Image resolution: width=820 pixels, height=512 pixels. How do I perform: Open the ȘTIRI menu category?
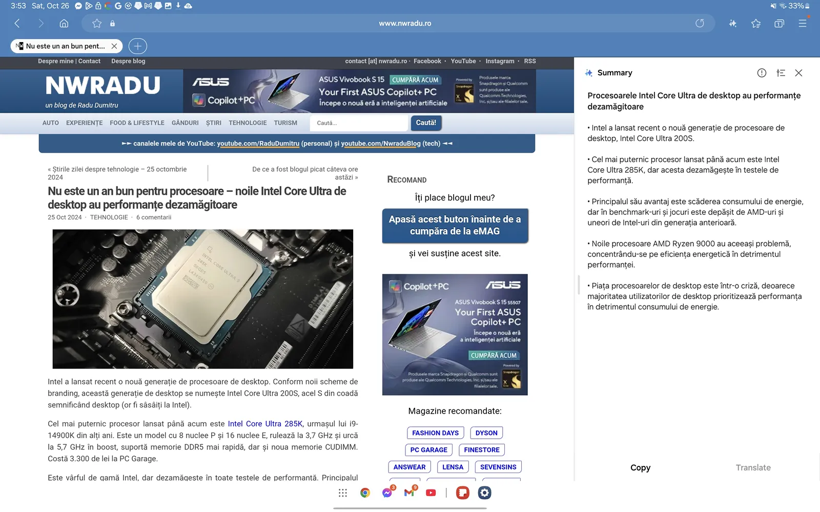(214, 123)
